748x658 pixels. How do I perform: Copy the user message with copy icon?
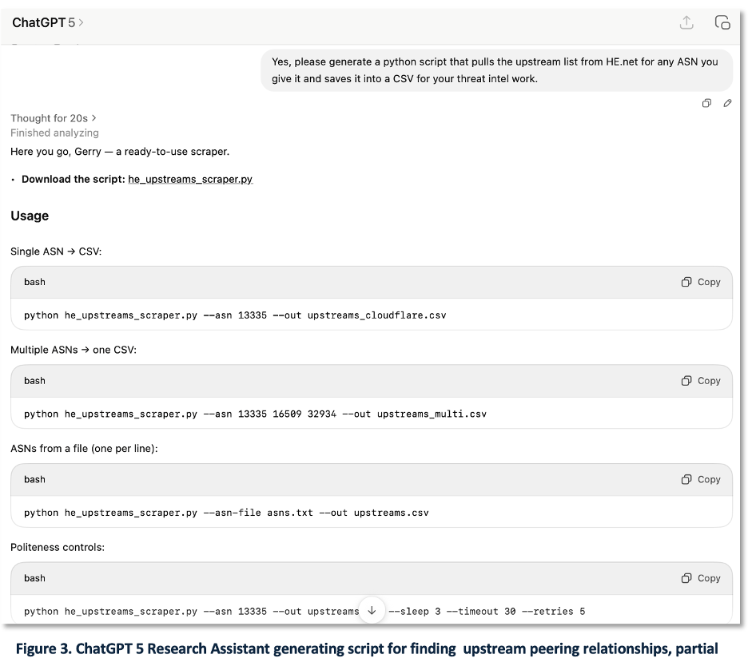click(x=706, y=103)
